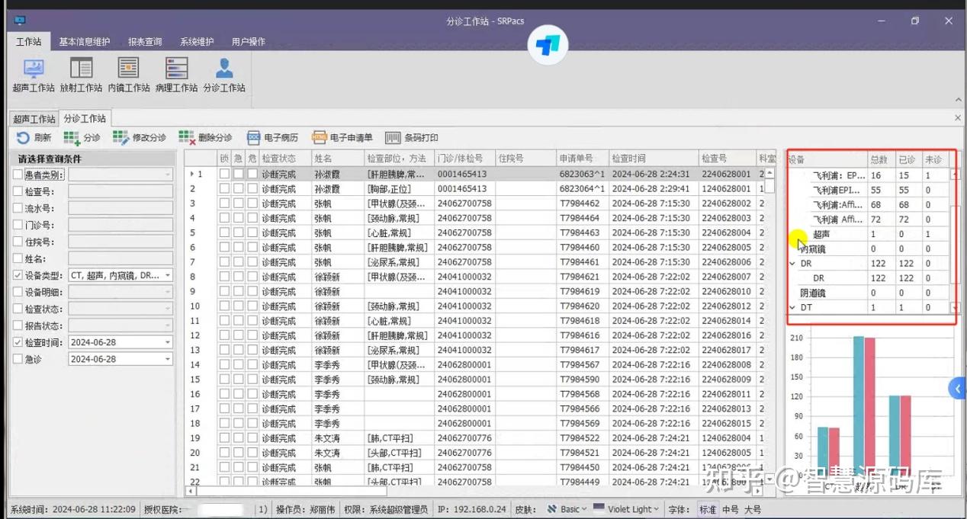This screenshot has height=519, width=967.
Task: Select 标准 font size
Action: tap(707, 509)
